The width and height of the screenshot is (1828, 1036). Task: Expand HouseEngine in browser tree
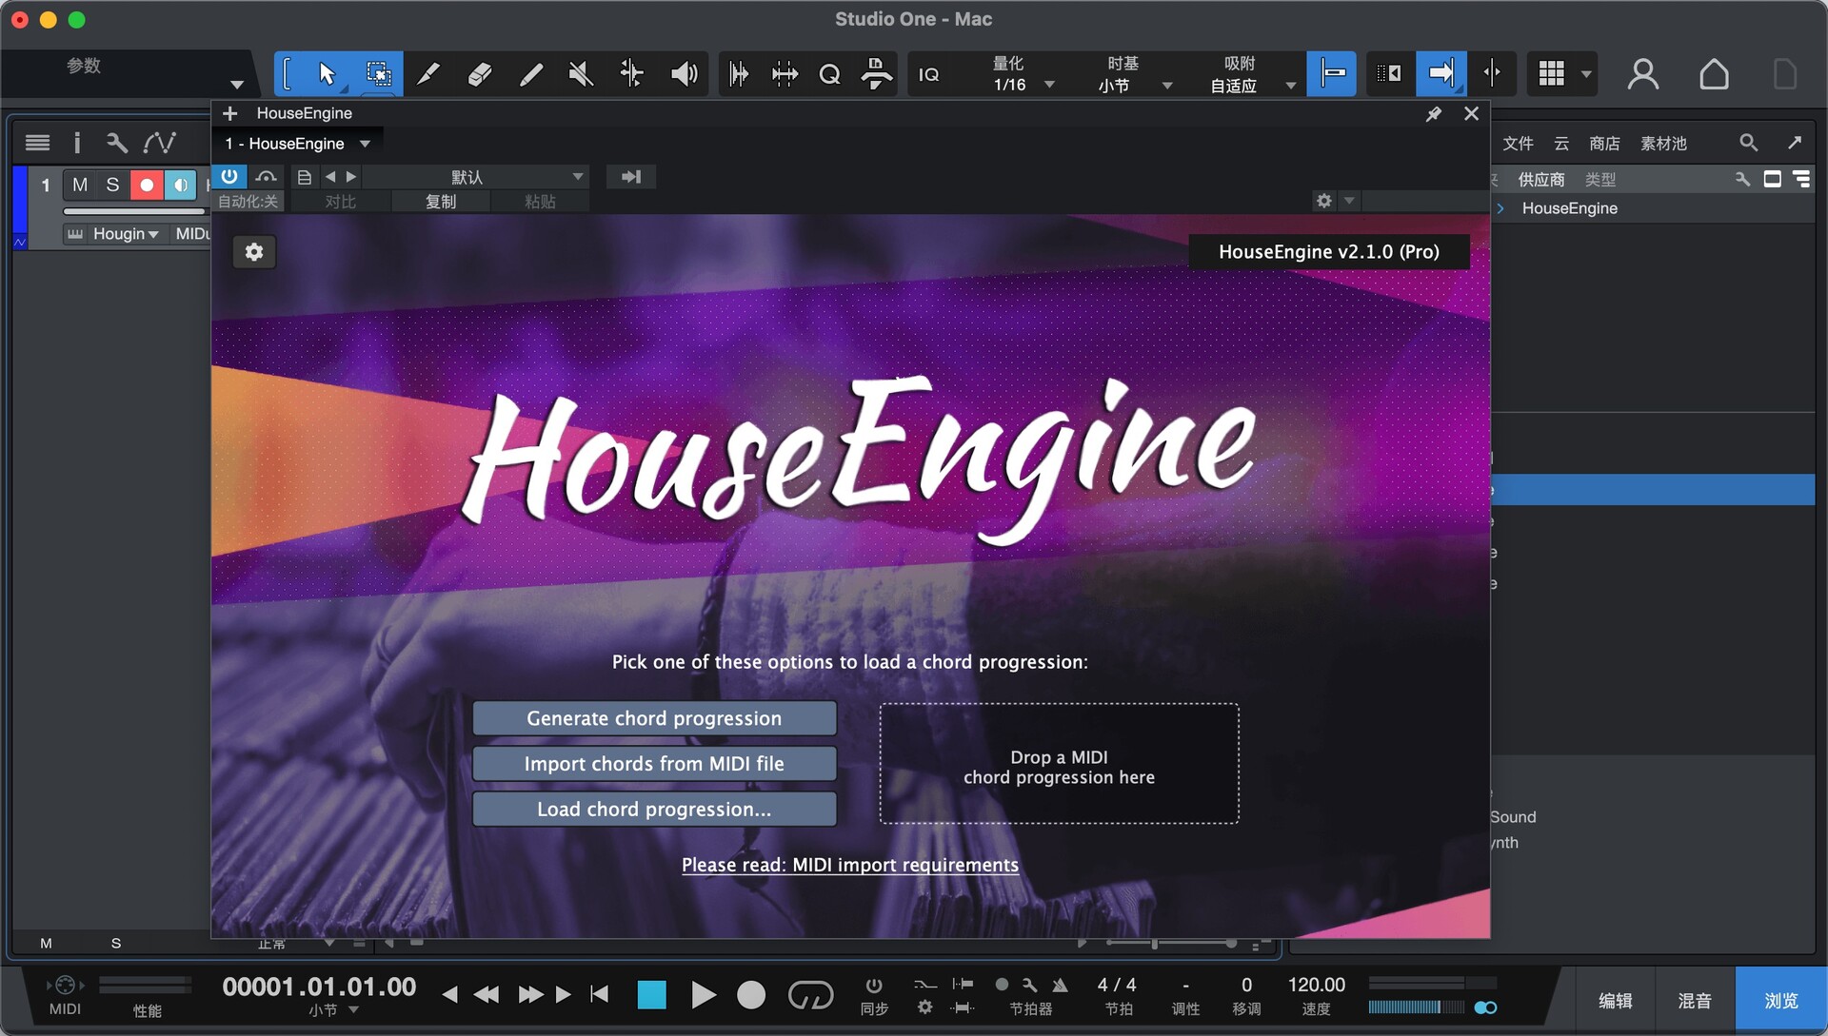point(1501,208)
